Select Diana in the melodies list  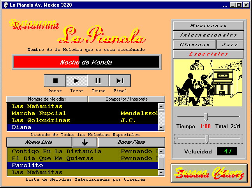point(83,127)
